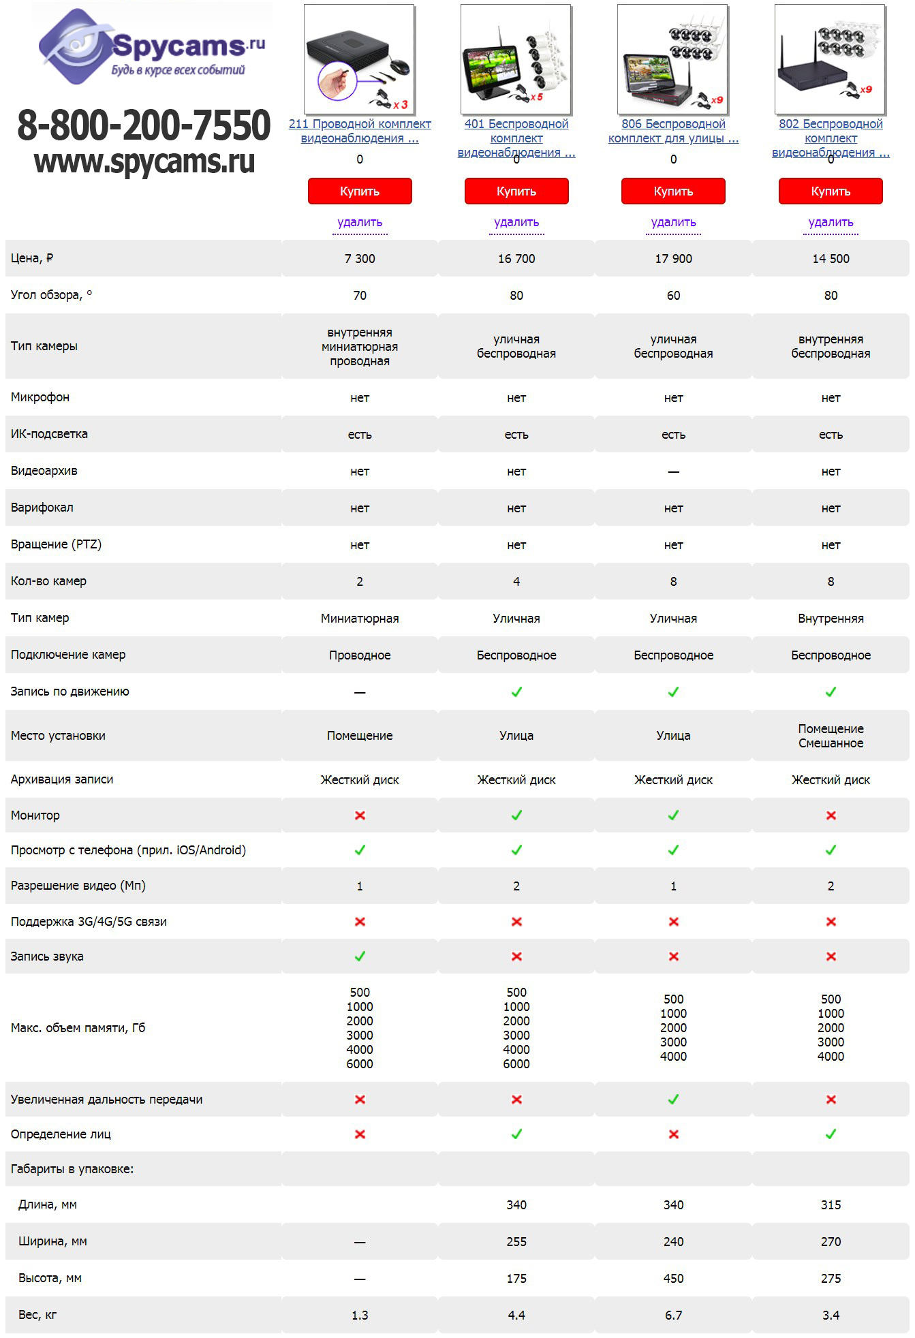Open the 401 wireless kit product image

(516, 59)
